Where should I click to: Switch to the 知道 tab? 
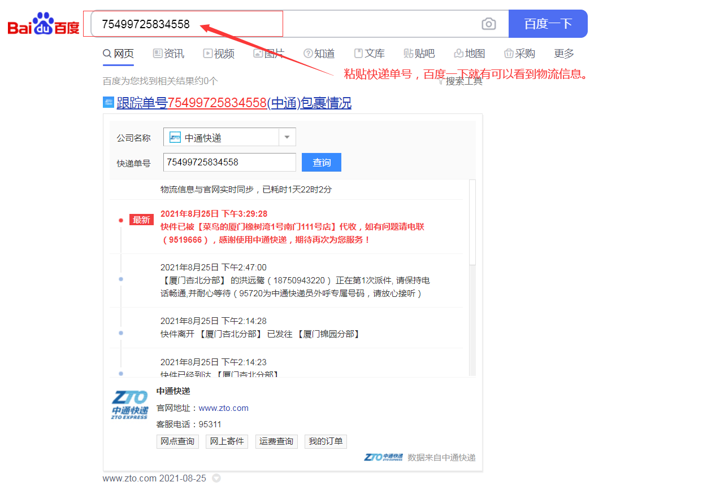(319, 54)
